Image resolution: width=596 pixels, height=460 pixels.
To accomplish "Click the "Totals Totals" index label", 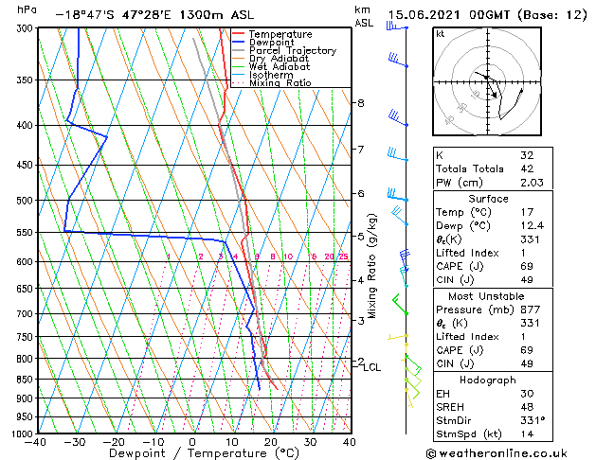I will 469,168.
